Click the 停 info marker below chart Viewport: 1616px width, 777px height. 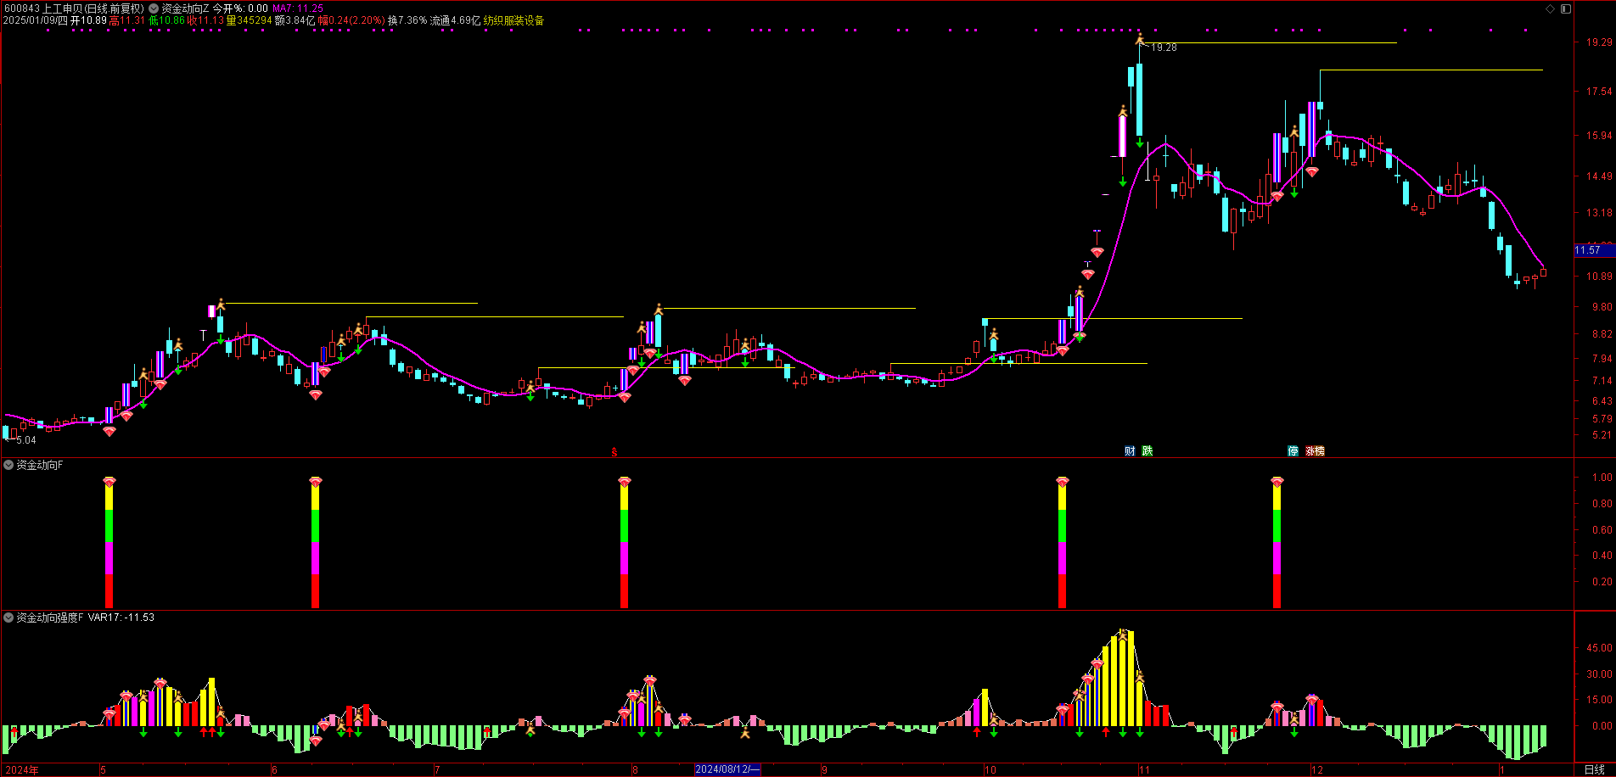pyautogui.click(x=1293, y=451)
